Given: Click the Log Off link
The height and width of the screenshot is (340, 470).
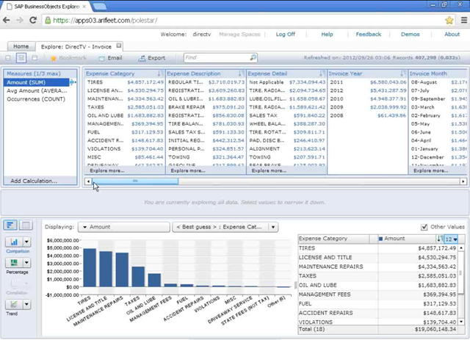Looking at the screenshot, I should (x=286, y=35).
